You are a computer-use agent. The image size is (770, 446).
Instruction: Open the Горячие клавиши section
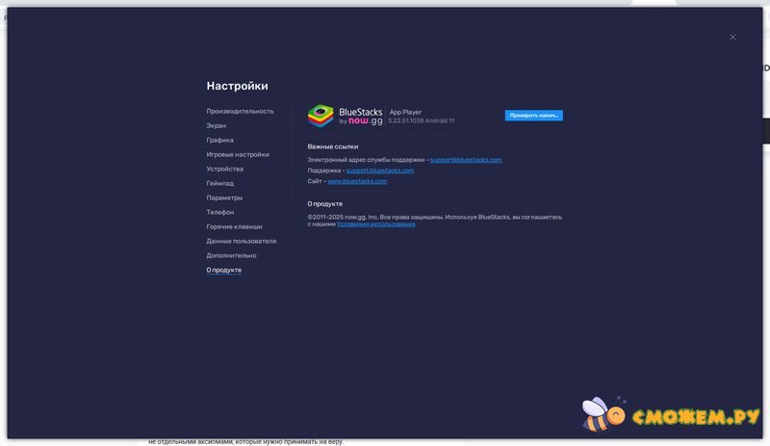234,226
